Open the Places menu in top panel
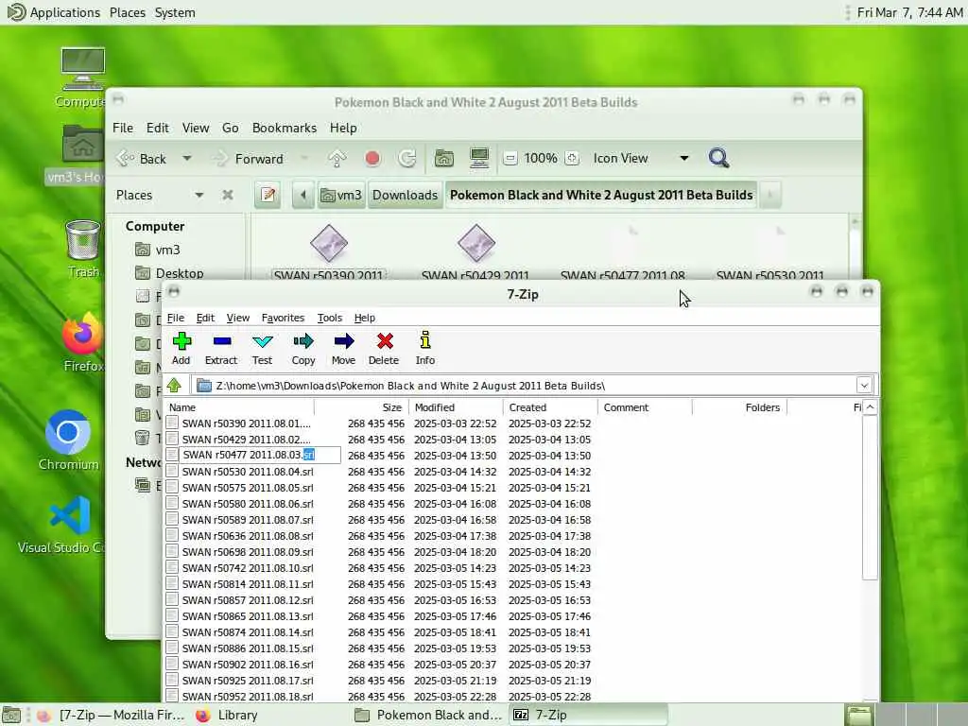Viewport: 968px width, 726px height. (x=128, y=12)
